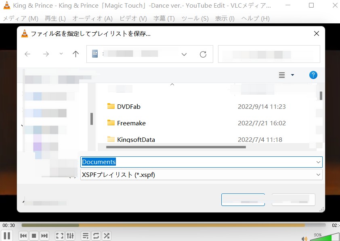The height and width of the screenshot is (241, 340).
Task: Click the elapsed time 00:30 label
Action: pos(8,225)
